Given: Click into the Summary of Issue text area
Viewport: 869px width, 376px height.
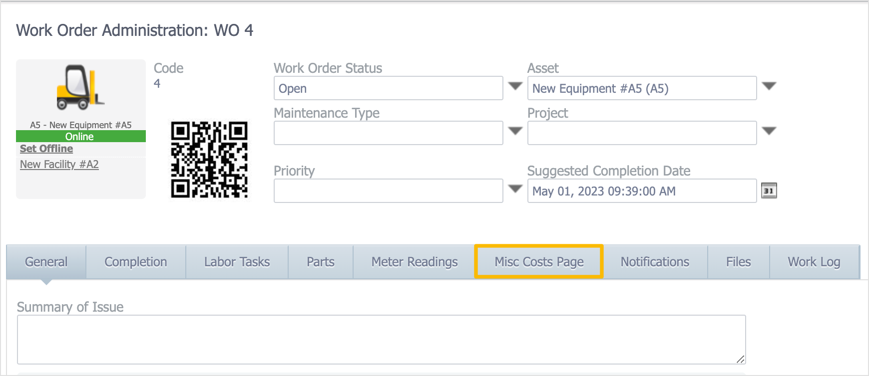Looking at the screenshot, I should click(381, 339).
